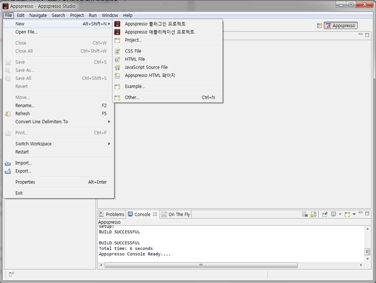Click the fast view icon in status bar
Image resolution: width=376 pixels, height=283 pixels.
click(11, 275)
